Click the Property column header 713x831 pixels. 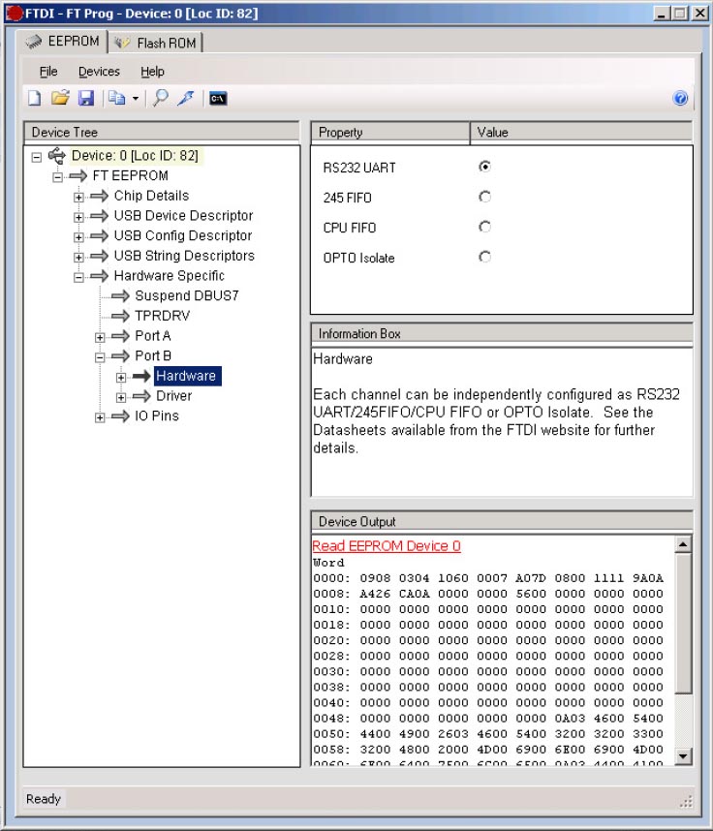point(390,133)
